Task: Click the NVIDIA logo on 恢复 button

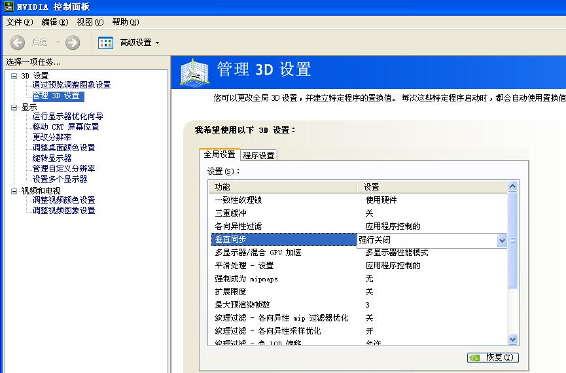Action: coord(475,358)
